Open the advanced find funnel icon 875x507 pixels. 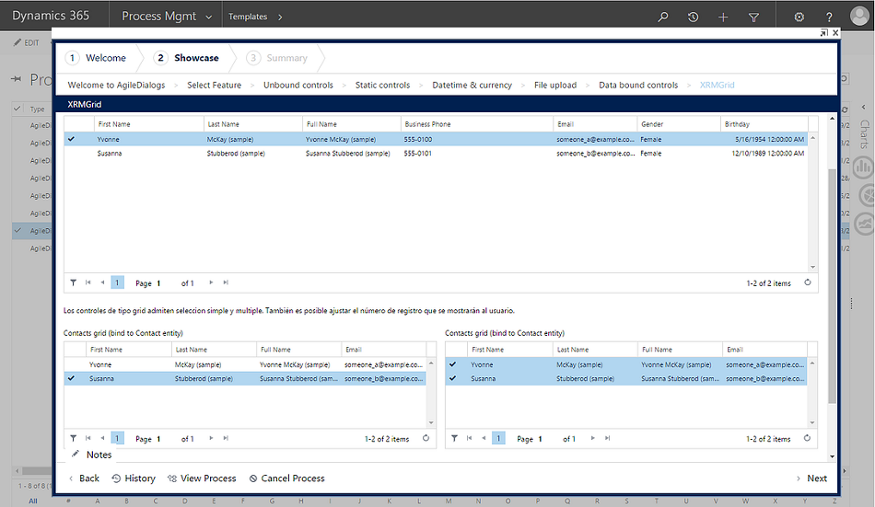(753, 17)
